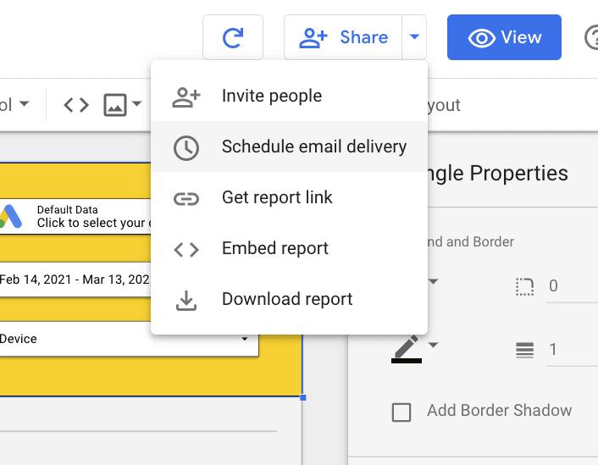598x465 pixels.
Task: Choose Embed report option
Action: 289,248
